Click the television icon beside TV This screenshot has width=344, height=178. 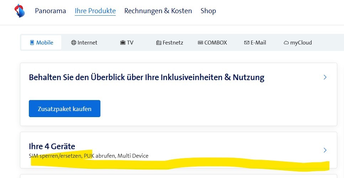pos(123,43)
